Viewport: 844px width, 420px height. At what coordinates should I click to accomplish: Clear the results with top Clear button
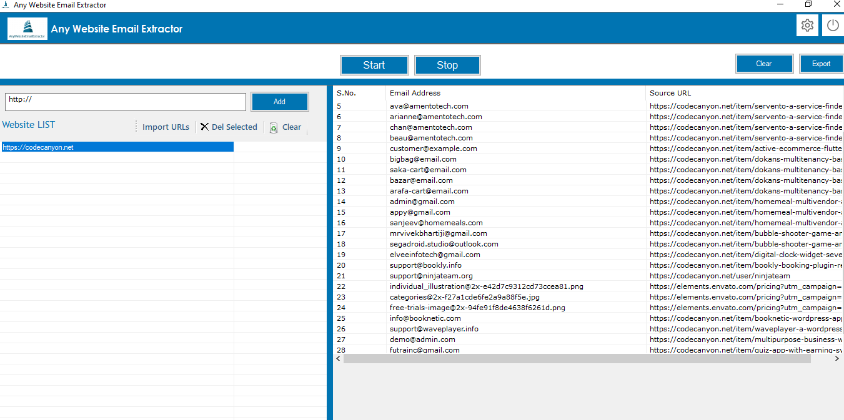(763, 64)
